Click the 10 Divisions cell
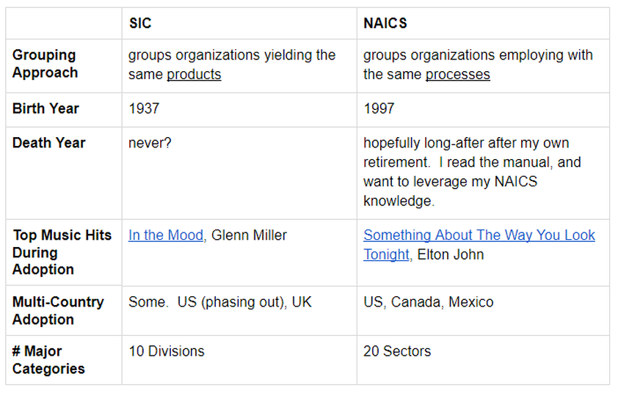The height and width of the screenshot is (393, 618). [239, 360]
